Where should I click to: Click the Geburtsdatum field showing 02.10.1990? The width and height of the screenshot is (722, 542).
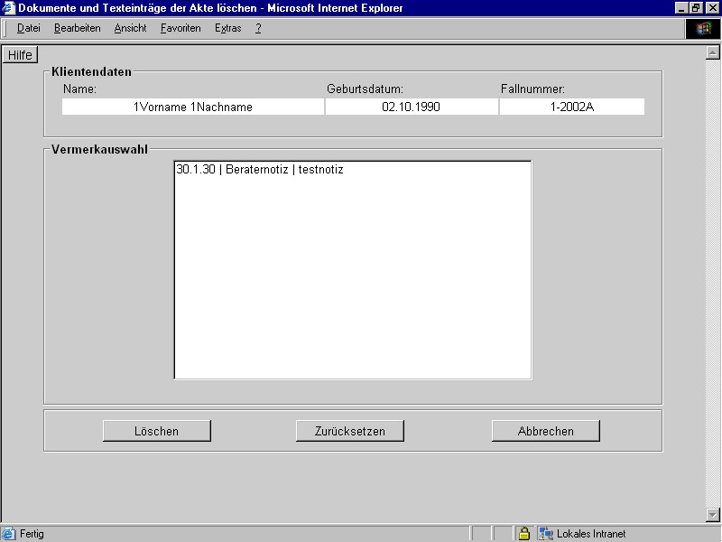[411, 107]
